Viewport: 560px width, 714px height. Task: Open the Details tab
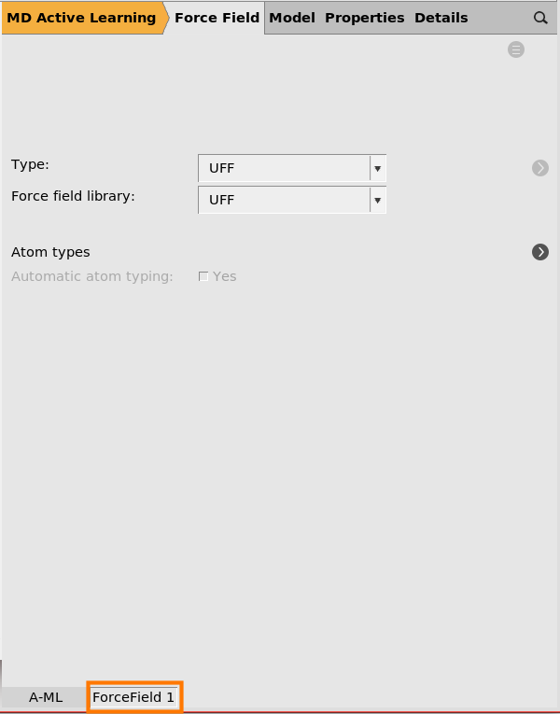(441, 18)
